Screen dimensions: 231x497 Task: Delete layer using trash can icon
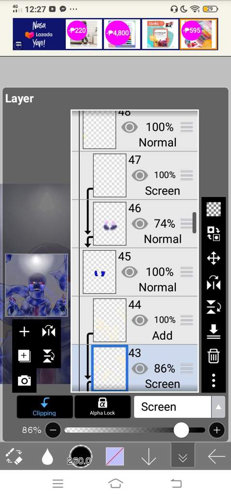214,355
